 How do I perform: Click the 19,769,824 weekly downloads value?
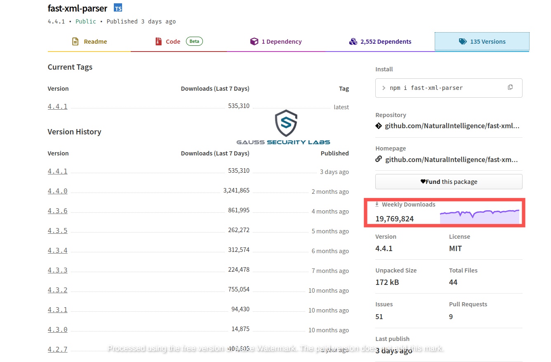[x=394, y=219]
